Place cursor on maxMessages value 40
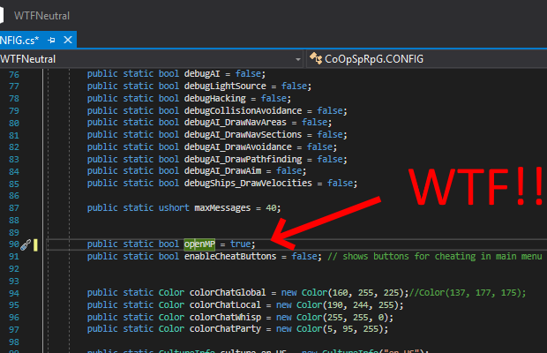The width and height of the screenshot is (547, 353). pos(272,207)
